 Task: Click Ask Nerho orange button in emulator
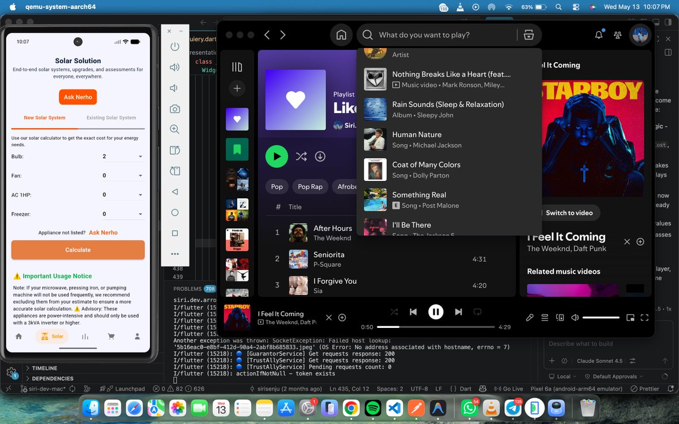click(x=78, y=97)
